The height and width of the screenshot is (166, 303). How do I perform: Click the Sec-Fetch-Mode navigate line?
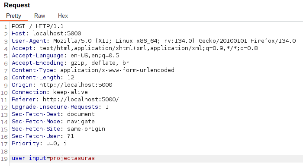(x=53, y=121)
